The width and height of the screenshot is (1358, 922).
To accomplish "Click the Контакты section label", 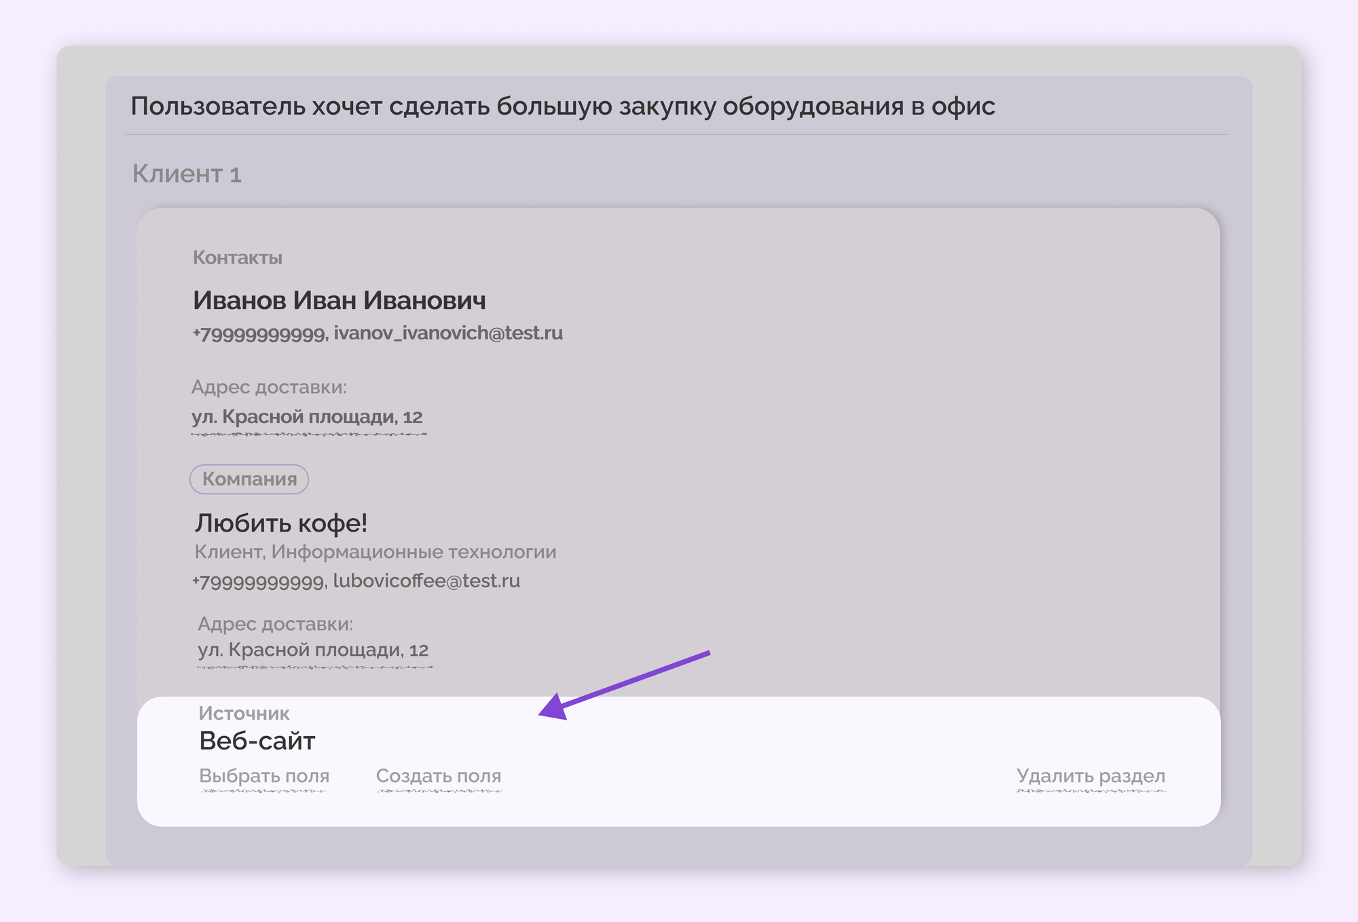I will tap(238, 257).
